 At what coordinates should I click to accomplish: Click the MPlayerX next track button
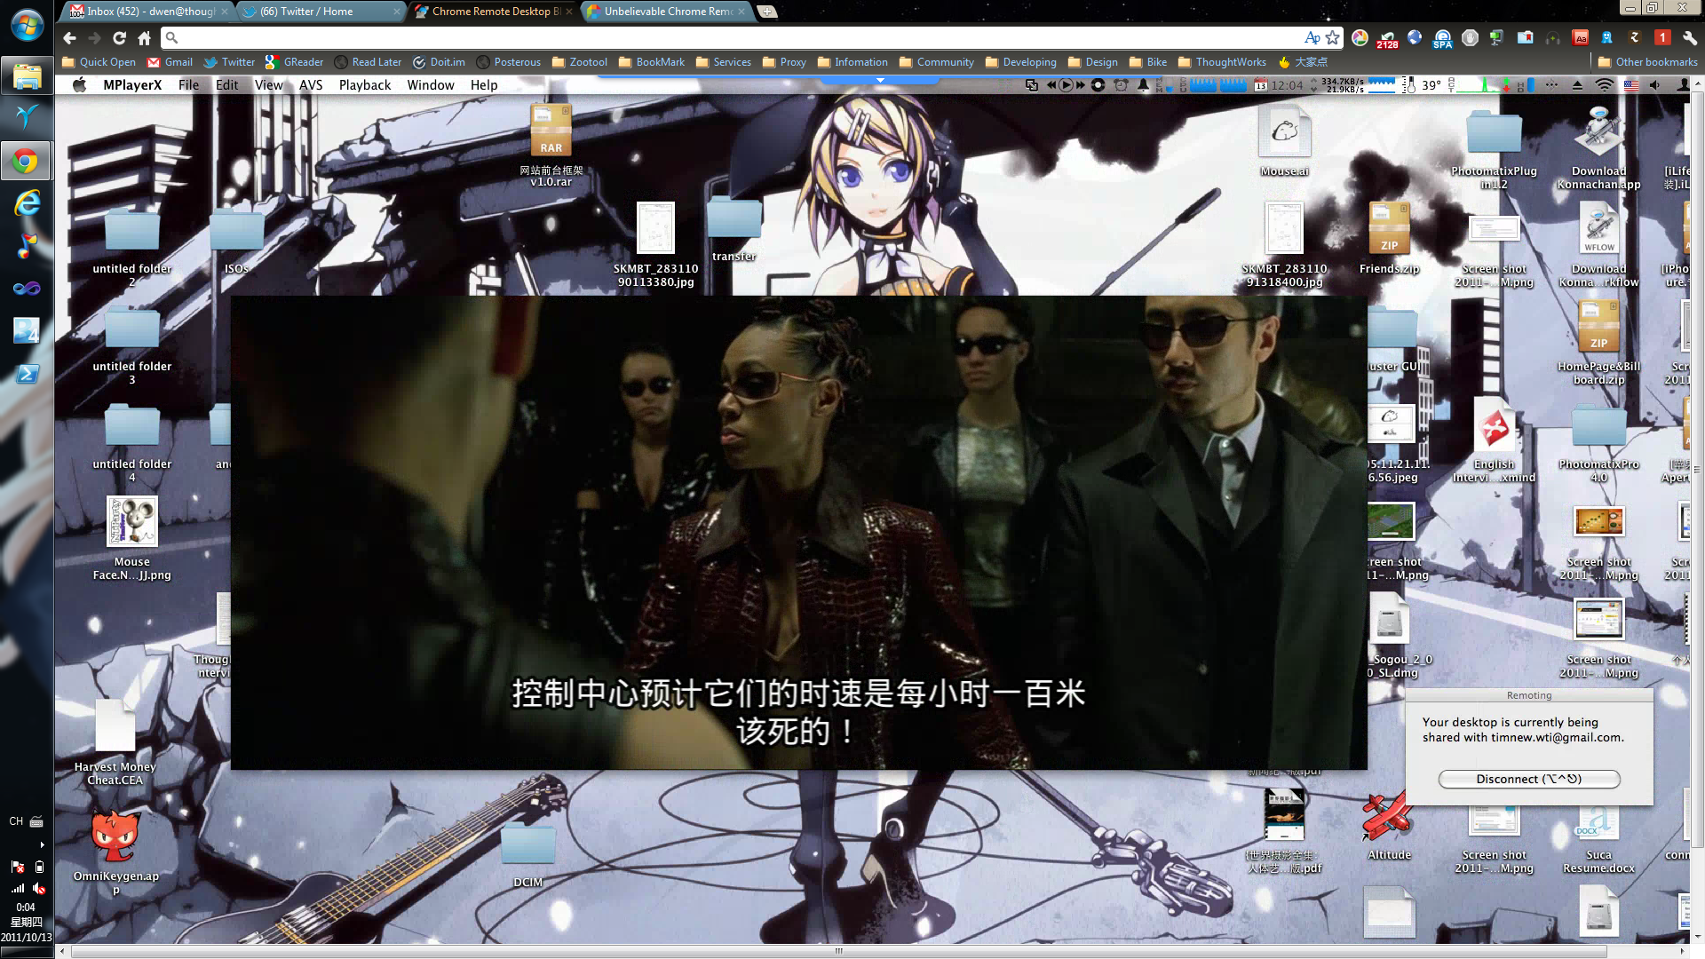click(1079, 83)
